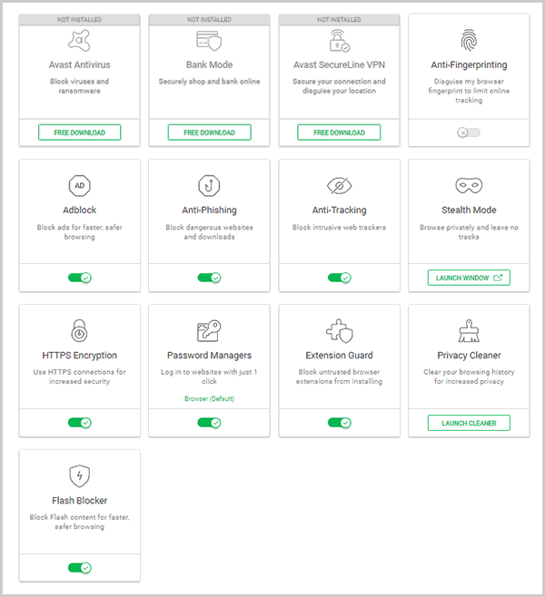Click the Anti-Tracking crossed-eye icon
The image size is (545, 597).
point(339,186)
